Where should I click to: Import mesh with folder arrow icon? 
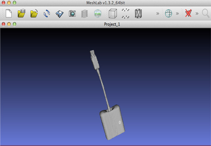pos(34,13)
